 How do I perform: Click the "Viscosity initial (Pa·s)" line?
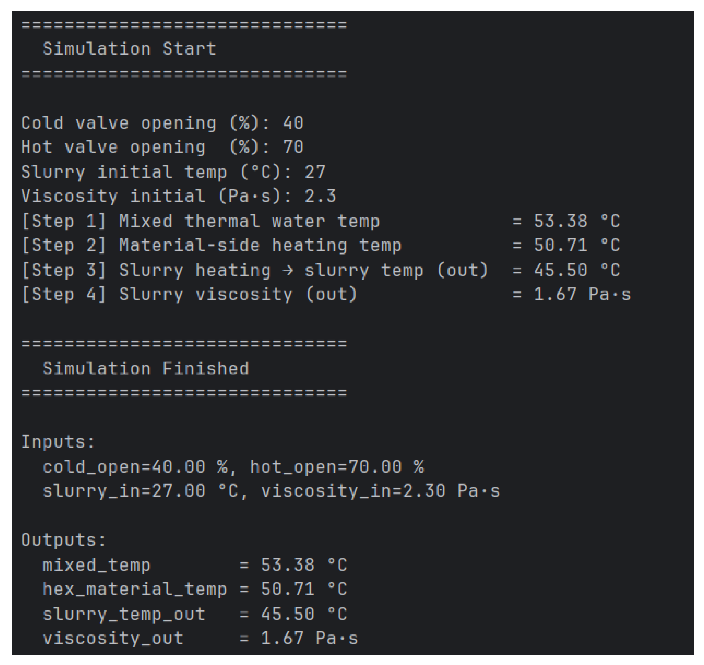click(x=178, y=196)
